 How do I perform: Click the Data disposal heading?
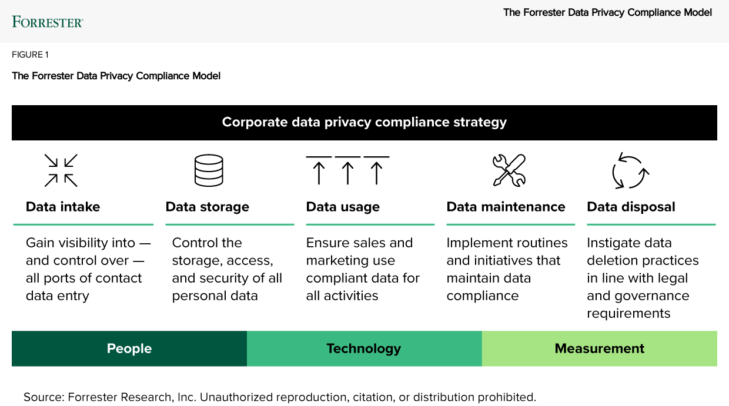[x=631, y=207]
